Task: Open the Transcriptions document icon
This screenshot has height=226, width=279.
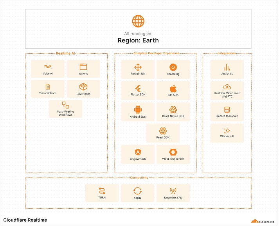Action: click(x=48, y=87)
